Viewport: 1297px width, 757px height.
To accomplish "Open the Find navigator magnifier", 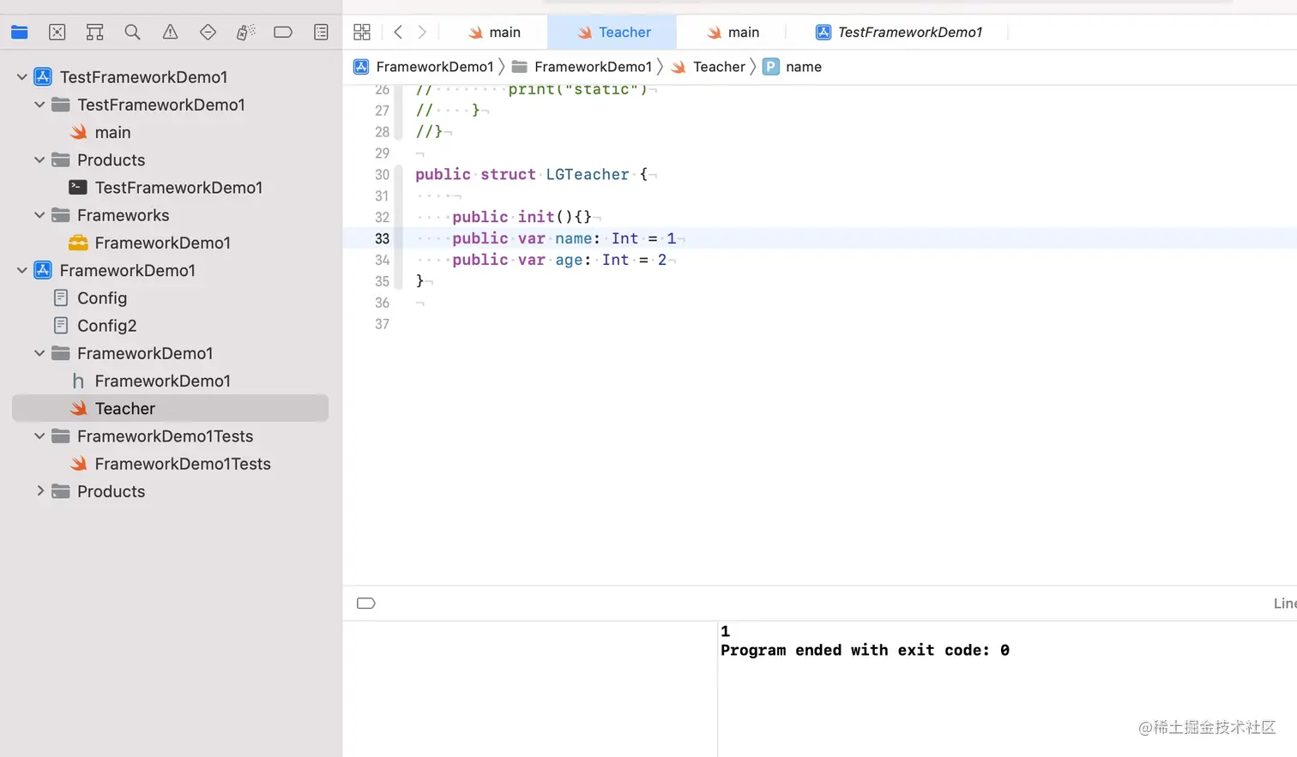I will (132, 33).
